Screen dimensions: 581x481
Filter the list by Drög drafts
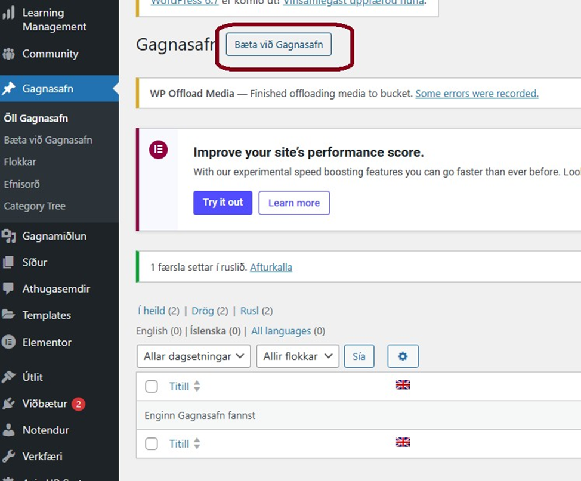point(202,311)
